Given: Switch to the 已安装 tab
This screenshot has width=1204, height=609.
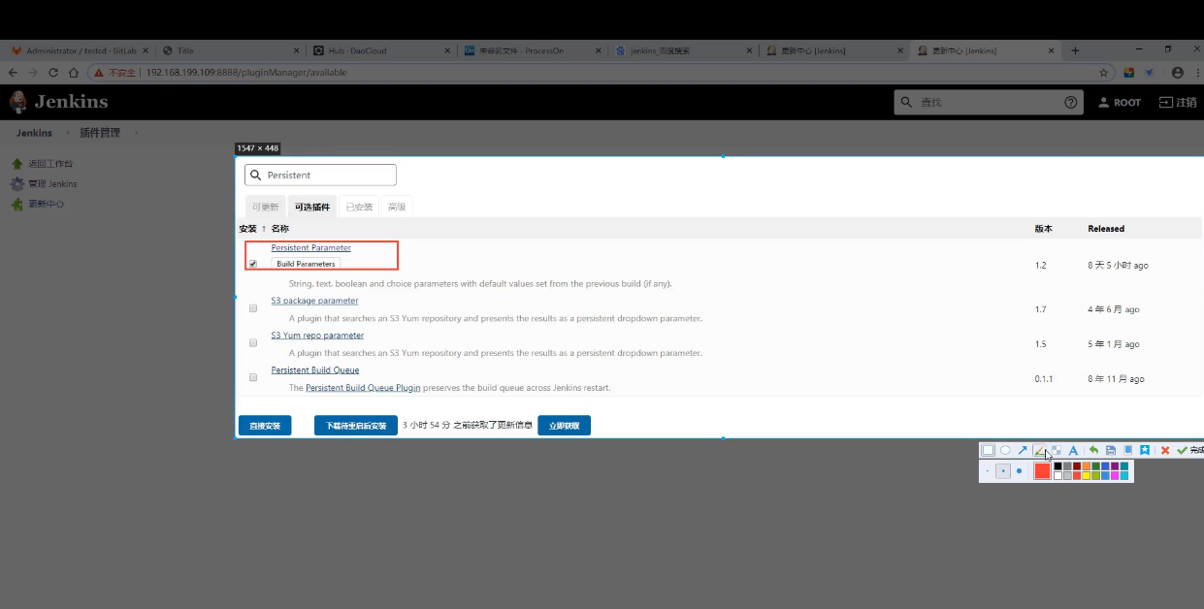Looking at the screenshot, I should click(x=359, y=207).
